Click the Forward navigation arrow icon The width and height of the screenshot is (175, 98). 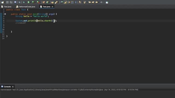(x=101, y=2)
